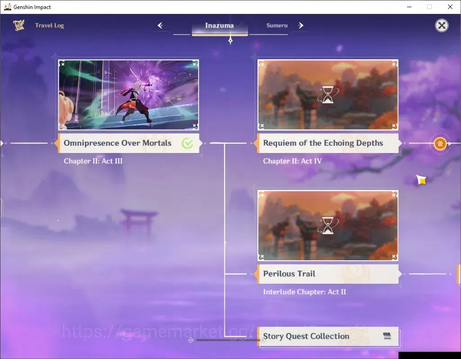Image resolution: width=461 pixels, height=359 pixels.
Task: Click Omnipresence Over Mortals title bar
Action: point(129,143)
